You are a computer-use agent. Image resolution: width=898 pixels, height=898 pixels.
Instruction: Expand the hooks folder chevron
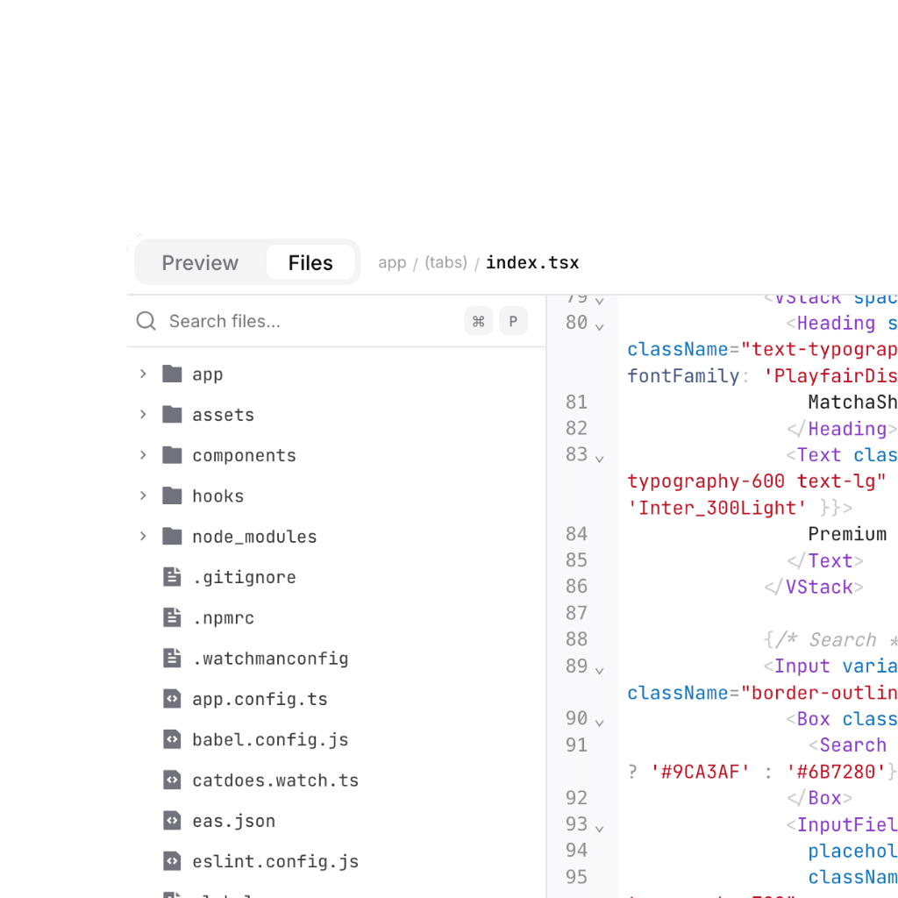pyautogui.click(x=143, y=496)
